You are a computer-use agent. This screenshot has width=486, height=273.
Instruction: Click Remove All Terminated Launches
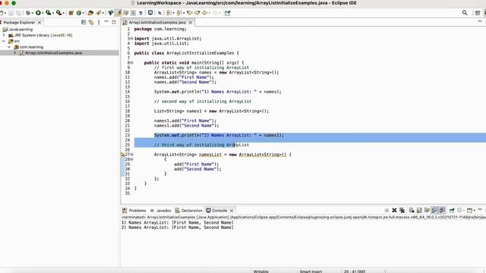coord(402,211)
